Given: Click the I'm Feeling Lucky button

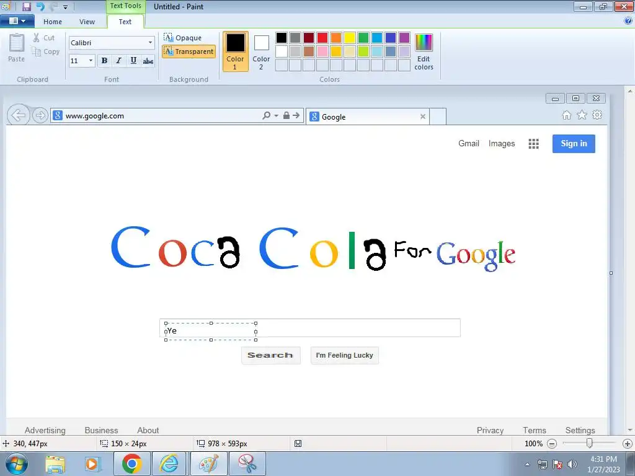Looking at the screenshot, I should click(x=344, y=355).
